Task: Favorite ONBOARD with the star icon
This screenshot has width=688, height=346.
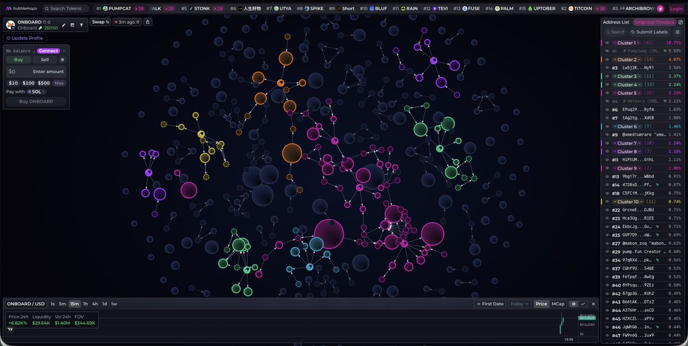Action: pyautogui.click(x=49, y=22)
